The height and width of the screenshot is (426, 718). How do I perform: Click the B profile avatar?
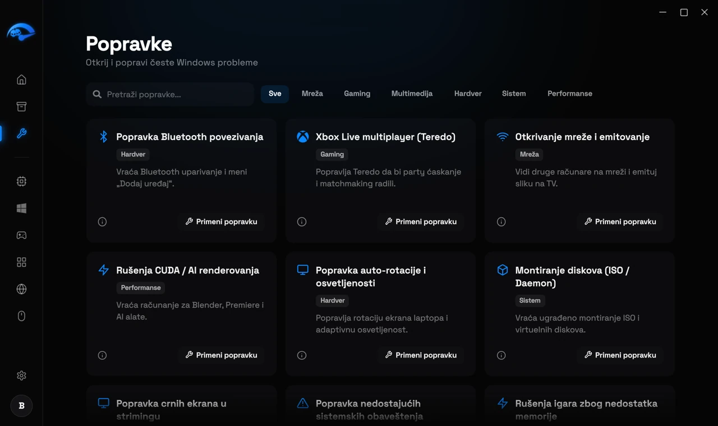(x=21, y=406)
